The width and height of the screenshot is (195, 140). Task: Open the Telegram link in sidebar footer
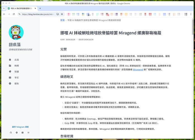(x=20, y=127)
